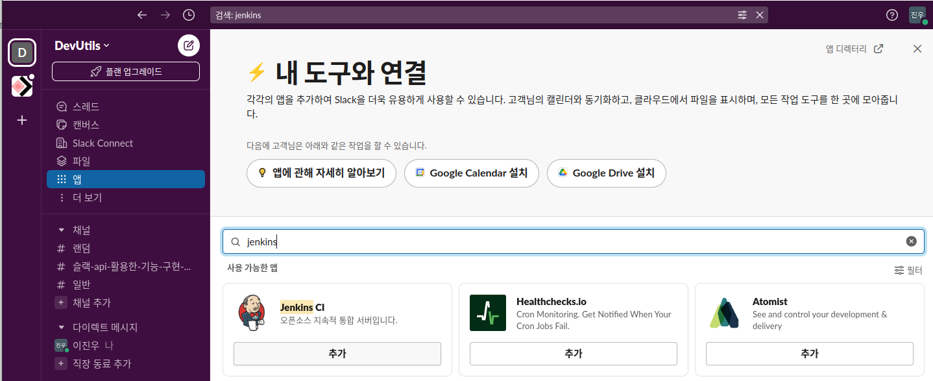This screenshot has height=381, width=933.
Task: Select 앱 in sidebar
Action: pyautogui.click(x=126, y=179)
